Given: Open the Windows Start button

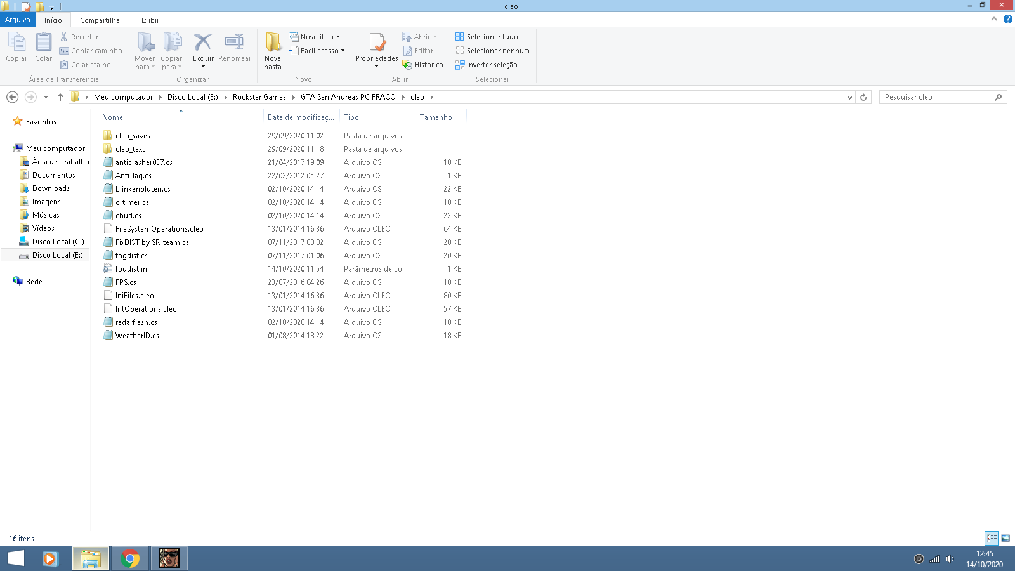Looking at the screenshot, I should 15,558.
